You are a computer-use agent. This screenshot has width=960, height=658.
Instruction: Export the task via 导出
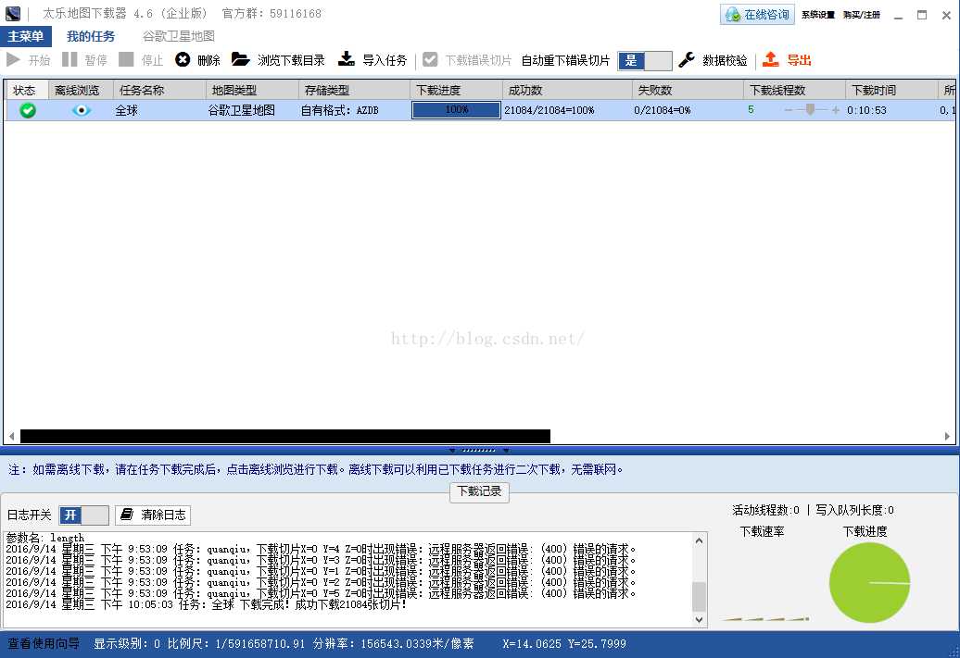[x=787, y=59]
